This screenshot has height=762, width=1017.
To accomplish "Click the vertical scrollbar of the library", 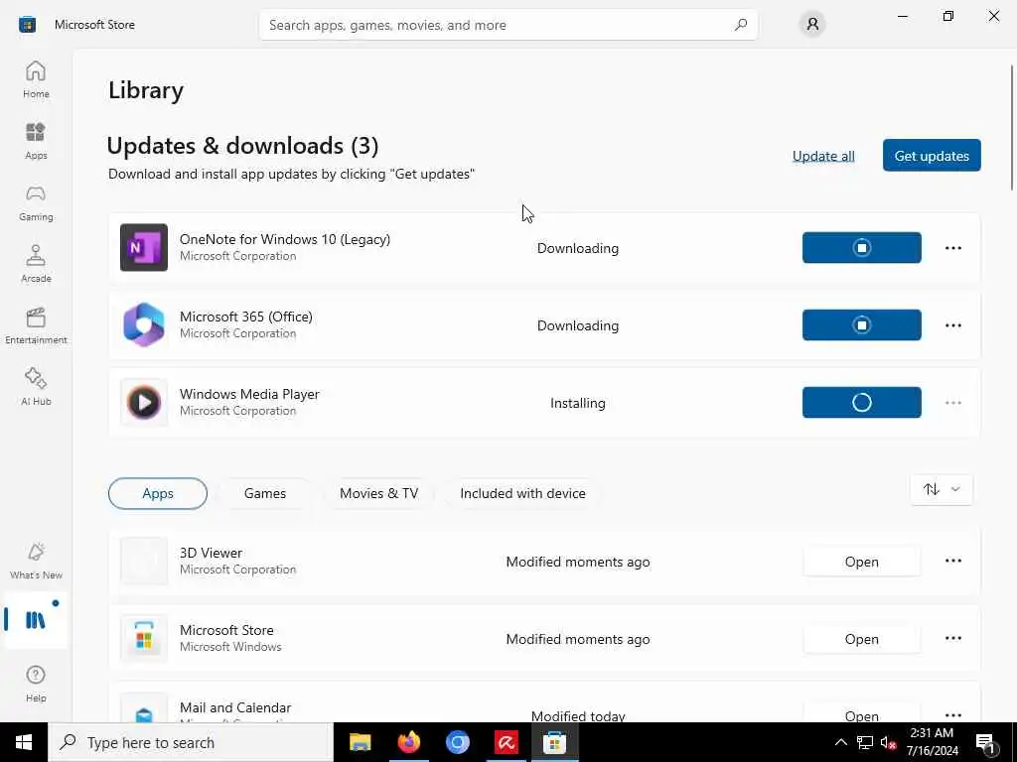I will pos(1012,128).
